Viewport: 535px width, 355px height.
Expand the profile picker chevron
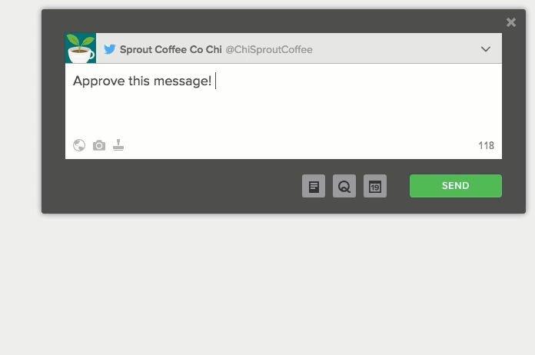pos(486,49)
